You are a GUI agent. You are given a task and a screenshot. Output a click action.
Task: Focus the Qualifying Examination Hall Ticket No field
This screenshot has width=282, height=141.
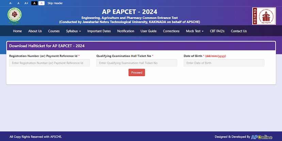[x=137, y=63]
